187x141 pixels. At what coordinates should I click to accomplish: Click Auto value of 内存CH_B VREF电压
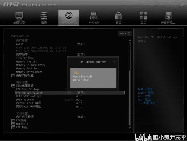click(x=79, y=107)
